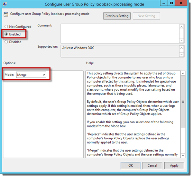Click inside the Comment text box
Screen dimensions: 193x178
tap(120, 34)
